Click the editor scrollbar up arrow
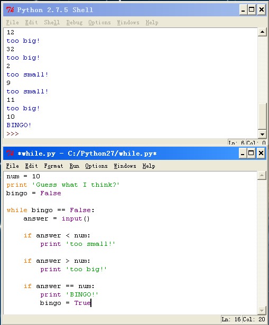269x325 pixels. point(262,176)
